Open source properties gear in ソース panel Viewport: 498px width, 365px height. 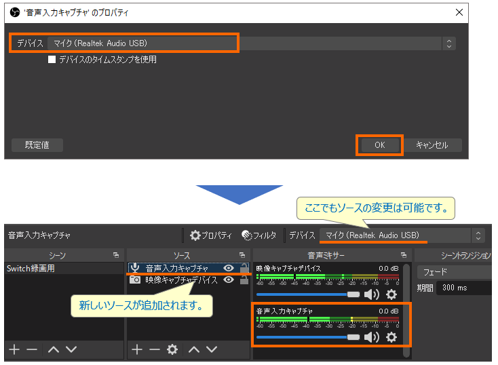tap(172, 349)
